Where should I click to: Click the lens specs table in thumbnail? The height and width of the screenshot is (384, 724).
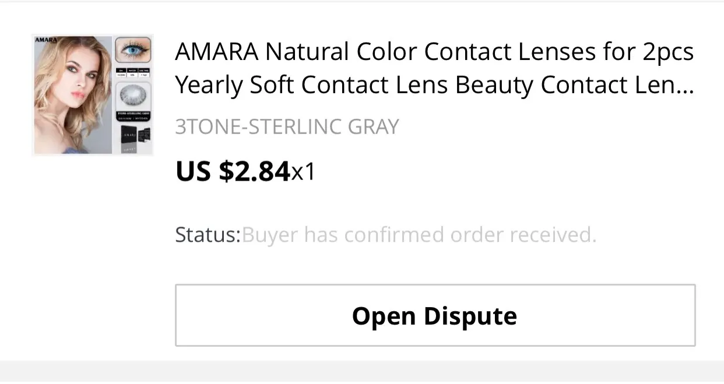tap(133, 72)
